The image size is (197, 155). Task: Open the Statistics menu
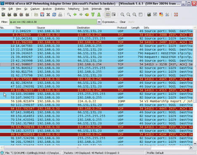[60, 9]
